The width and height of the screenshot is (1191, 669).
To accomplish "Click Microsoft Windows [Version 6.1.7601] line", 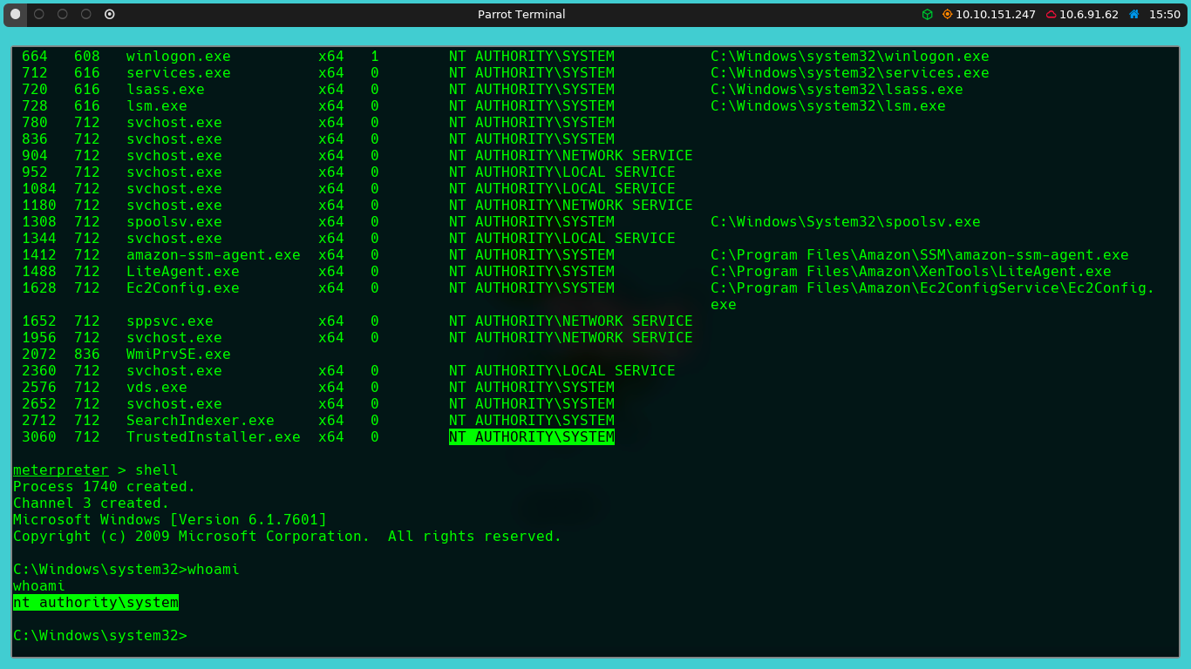I will click(170, 520).
